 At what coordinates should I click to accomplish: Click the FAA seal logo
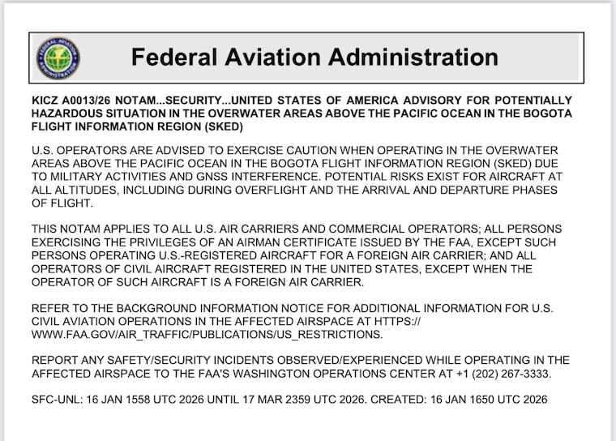pos(58,58)
